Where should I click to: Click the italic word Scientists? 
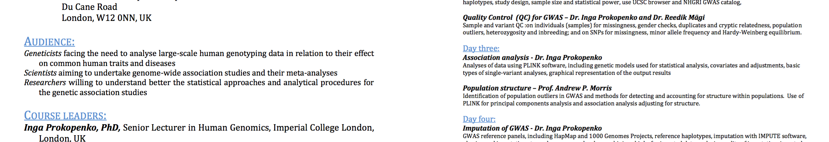(x=40, y=73)
